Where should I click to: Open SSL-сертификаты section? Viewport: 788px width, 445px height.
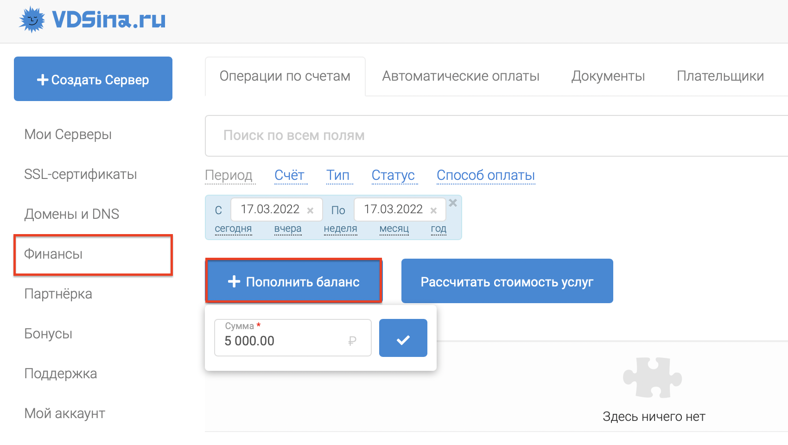tap(81, 174)
